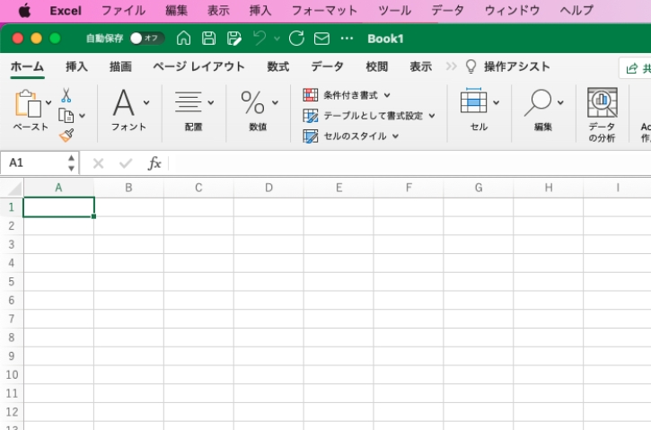
Task: Click the セルのスタイル icon
Action: click(x=310, y=136)
